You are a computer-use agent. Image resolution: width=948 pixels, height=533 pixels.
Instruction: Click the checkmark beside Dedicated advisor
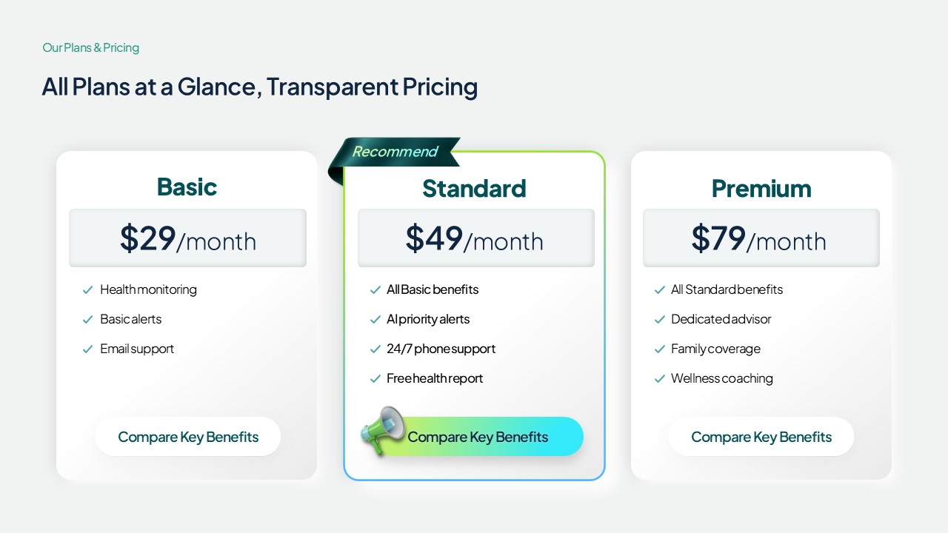coord(660,320)
